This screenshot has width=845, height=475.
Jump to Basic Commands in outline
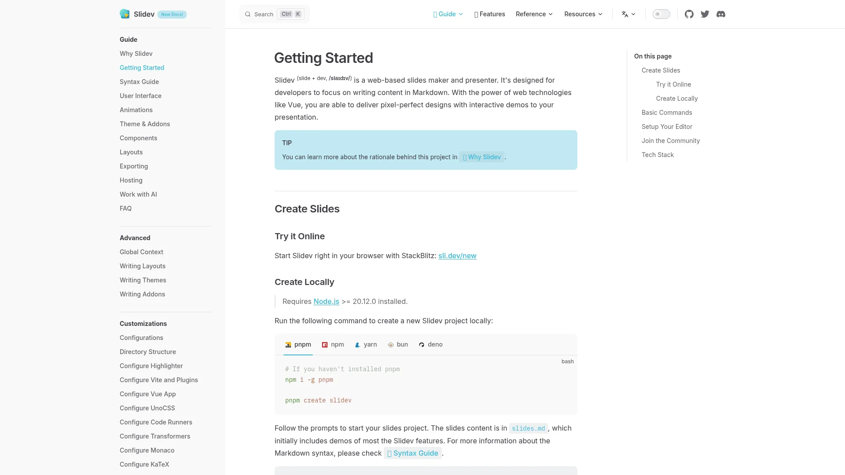(667, 113)
